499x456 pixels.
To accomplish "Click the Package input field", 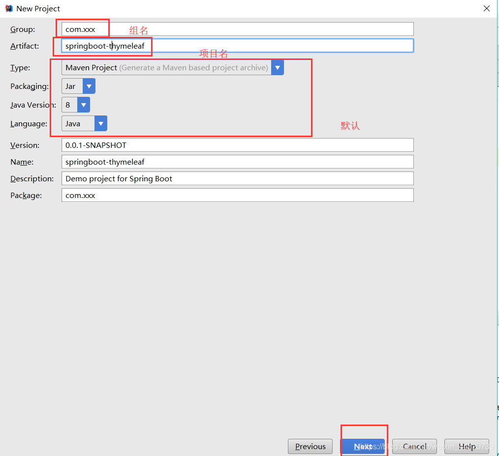I will click(x=237, y=195).
